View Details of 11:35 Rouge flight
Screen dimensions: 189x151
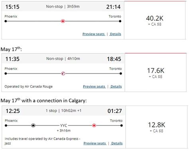[116, 86]
